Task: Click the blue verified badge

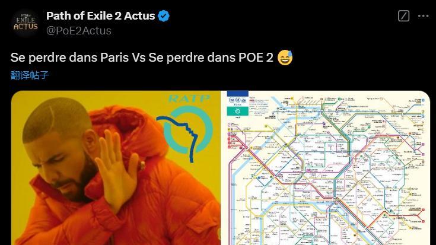Action: [164, 16]
